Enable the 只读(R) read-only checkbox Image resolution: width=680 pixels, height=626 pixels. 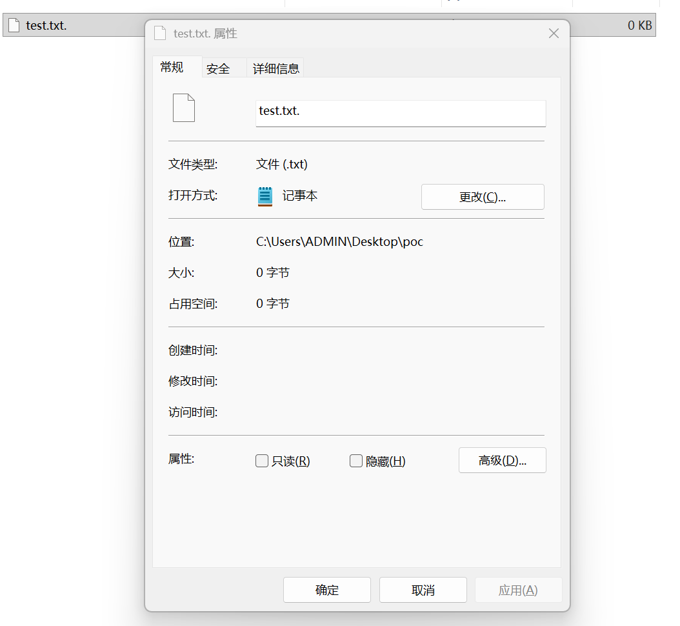pyautogui.click(x=262, y=461)
